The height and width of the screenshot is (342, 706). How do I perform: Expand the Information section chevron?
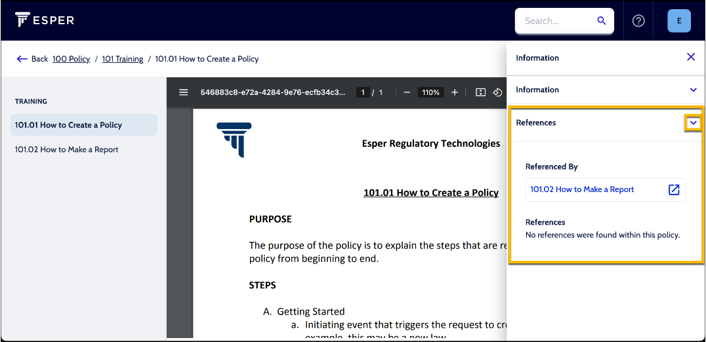coord(694,90)
